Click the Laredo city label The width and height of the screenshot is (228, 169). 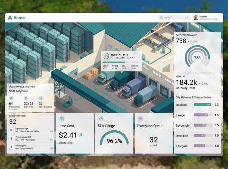point(180,115)
